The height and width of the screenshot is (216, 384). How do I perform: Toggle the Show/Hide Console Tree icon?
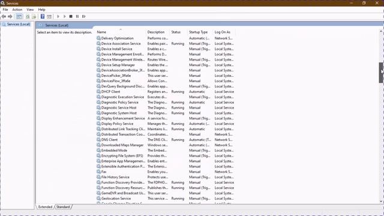pos(19,16)
